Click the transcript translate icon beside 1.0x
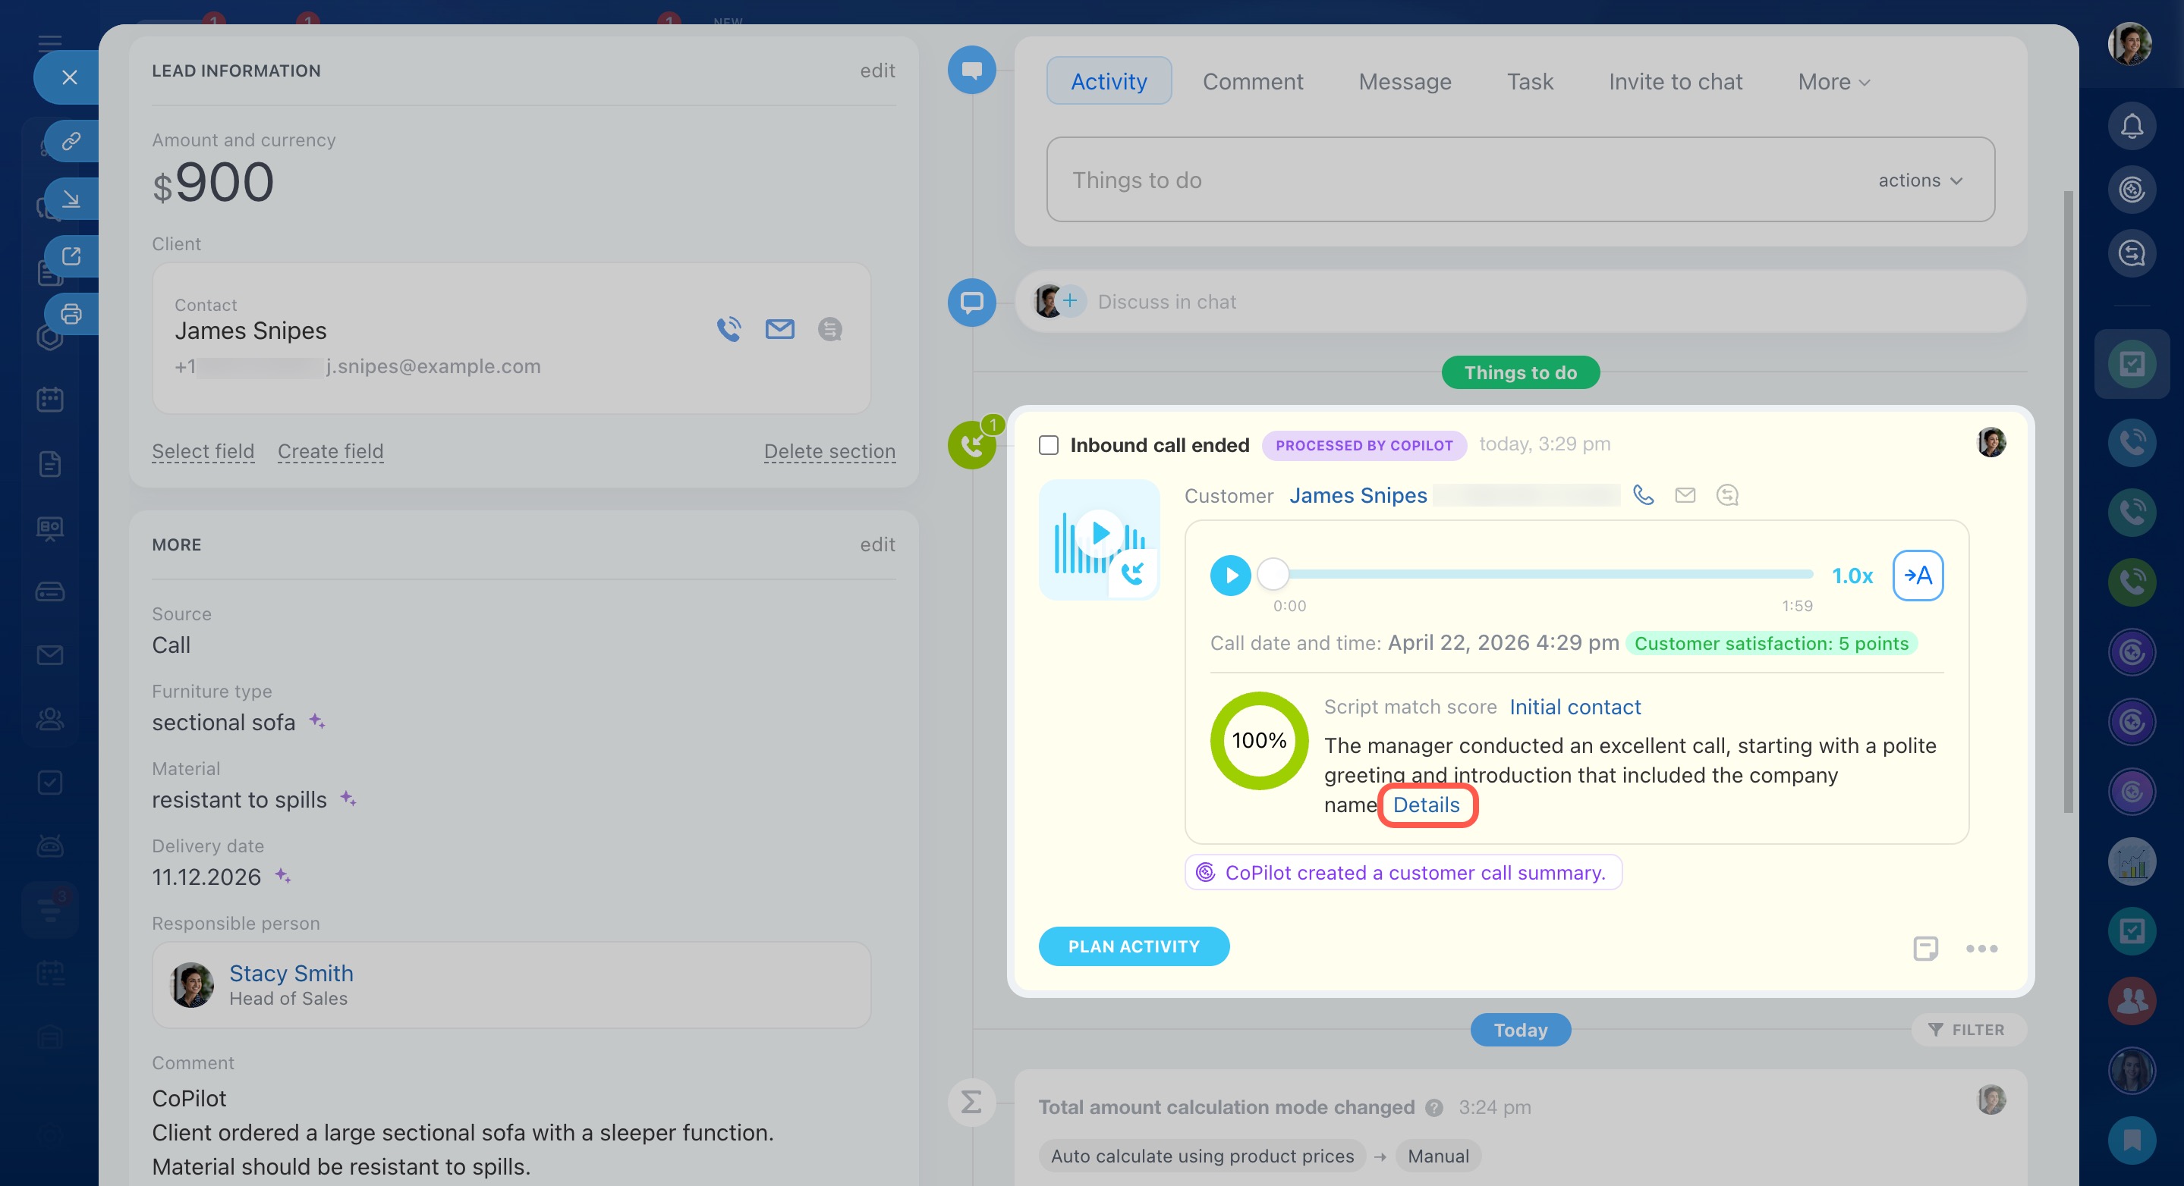The image size is (2184, 1186). [x=1918, y=576]
